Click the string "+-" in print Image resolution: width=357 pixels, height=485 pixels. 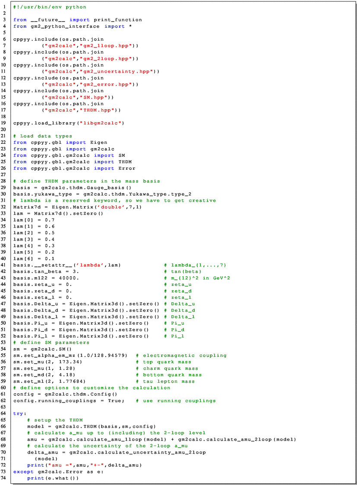coord(97,465)
